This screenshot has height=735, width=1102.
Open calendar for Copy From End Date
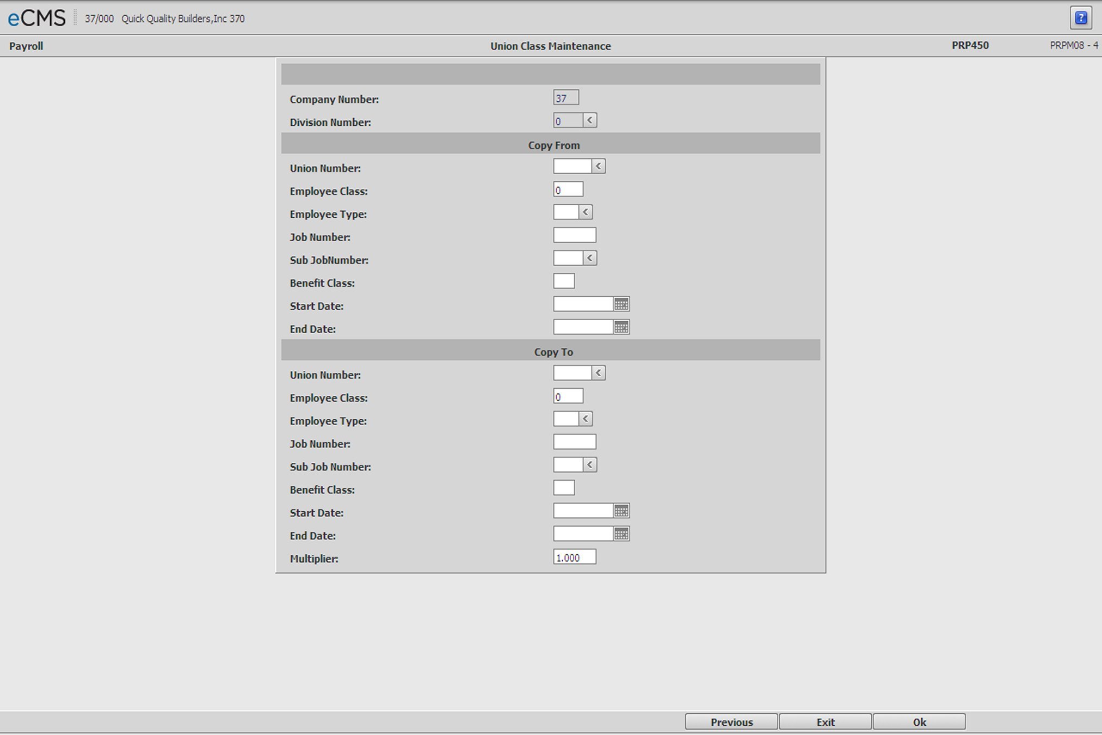621,327
